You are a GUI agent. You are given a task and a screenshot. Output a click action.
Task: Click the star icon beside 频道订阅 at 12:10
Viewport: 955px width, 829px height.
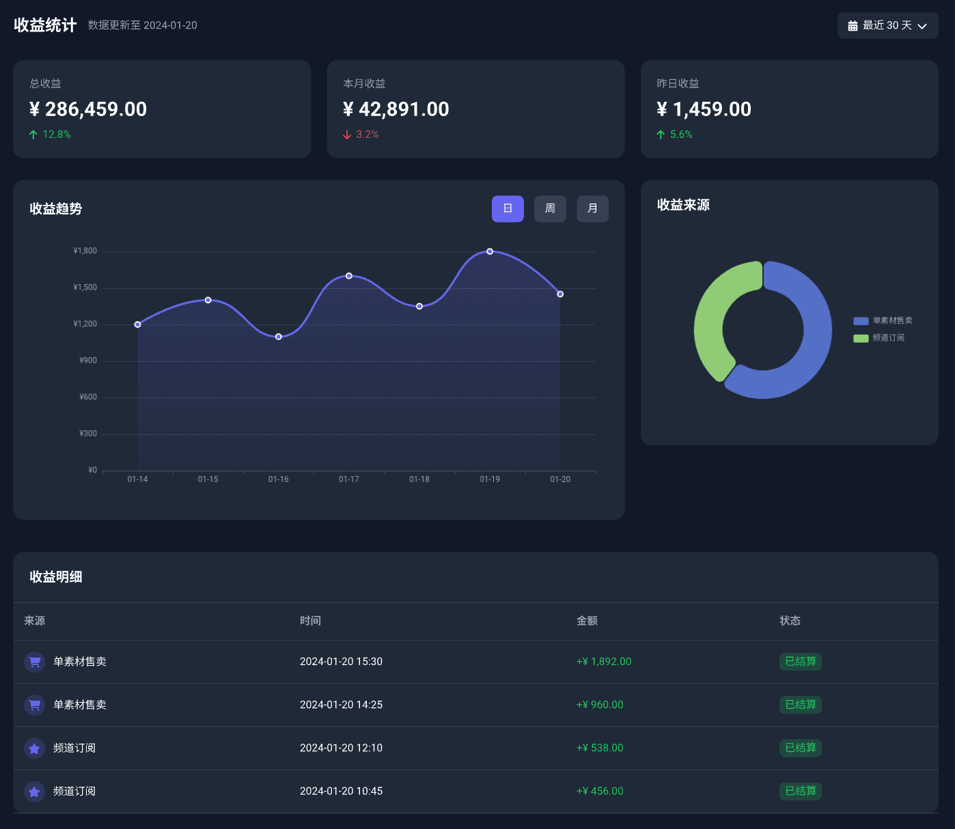pos(34,748)
